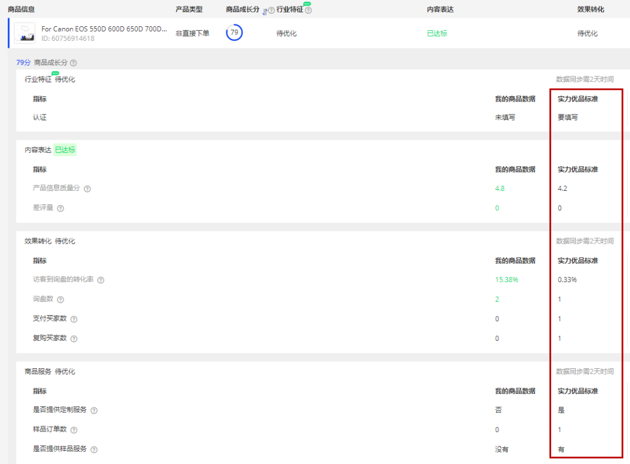Show help for 支付买家数
The width and height of the screenshot is (630, 464).
tap(74, 319)
